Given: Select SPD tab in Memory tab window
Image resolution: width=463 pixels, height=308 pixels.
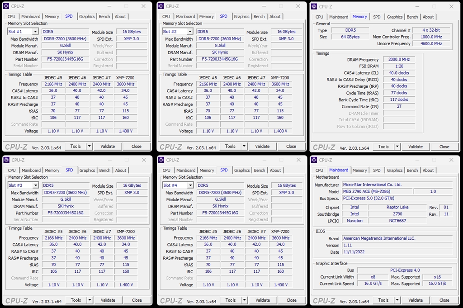Looking at the screenshot, I should click(x=377, y=17).
